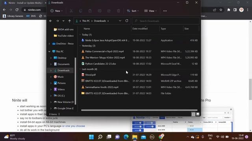This screenshot has width=252, height=141.
Task: Select Desktop in the navigation pane
Action: tap(60, 58)
